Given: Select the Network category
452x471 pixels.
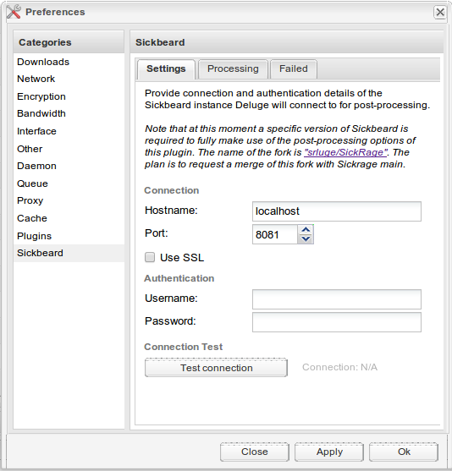Looking at the screenshot, I should [x=69, y=79].
